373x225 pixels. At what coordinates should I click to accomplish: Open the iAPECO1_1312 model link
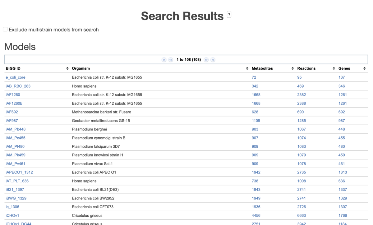19,172
